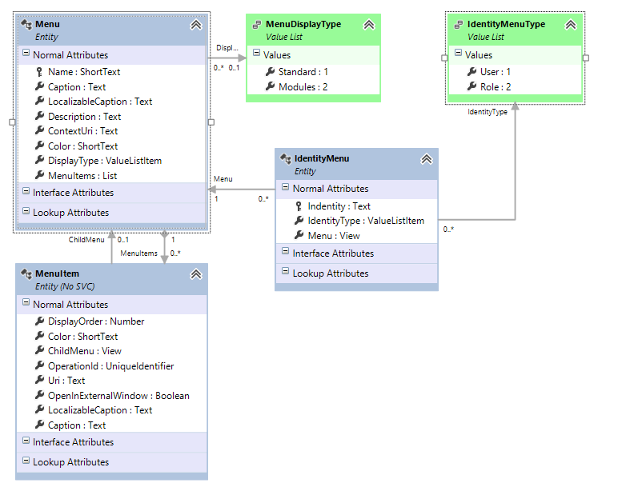This screenshot has height=487, width=634.
Task: Toggle Lookup Attributes section in Menu
Action: pyautogui.click(x=26, y=211)
